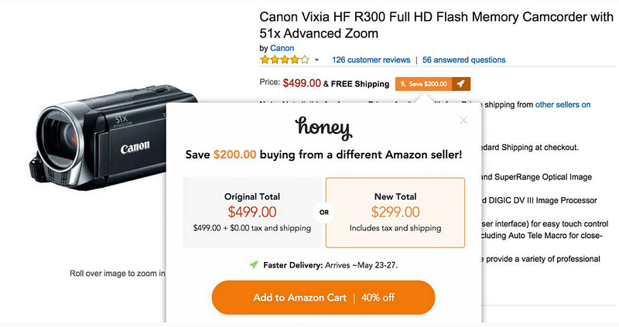Follow the Canon brand link

(x=282, y=47)
